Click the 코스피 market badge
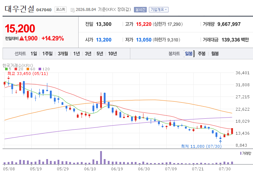Viewport: 253px width, 174px height. [60, 9]
